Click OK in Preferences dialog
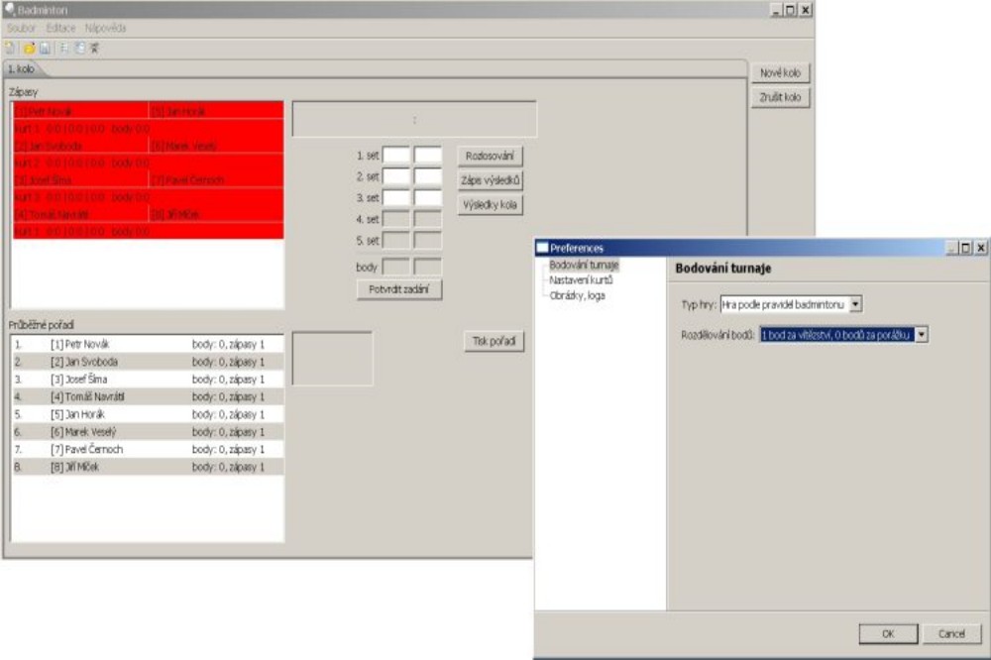 pos(888,633)
